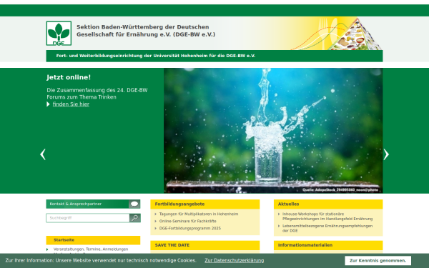The image size is (429, 268).
Task: Advance slider with right arrow
Action: click(386, 154)
